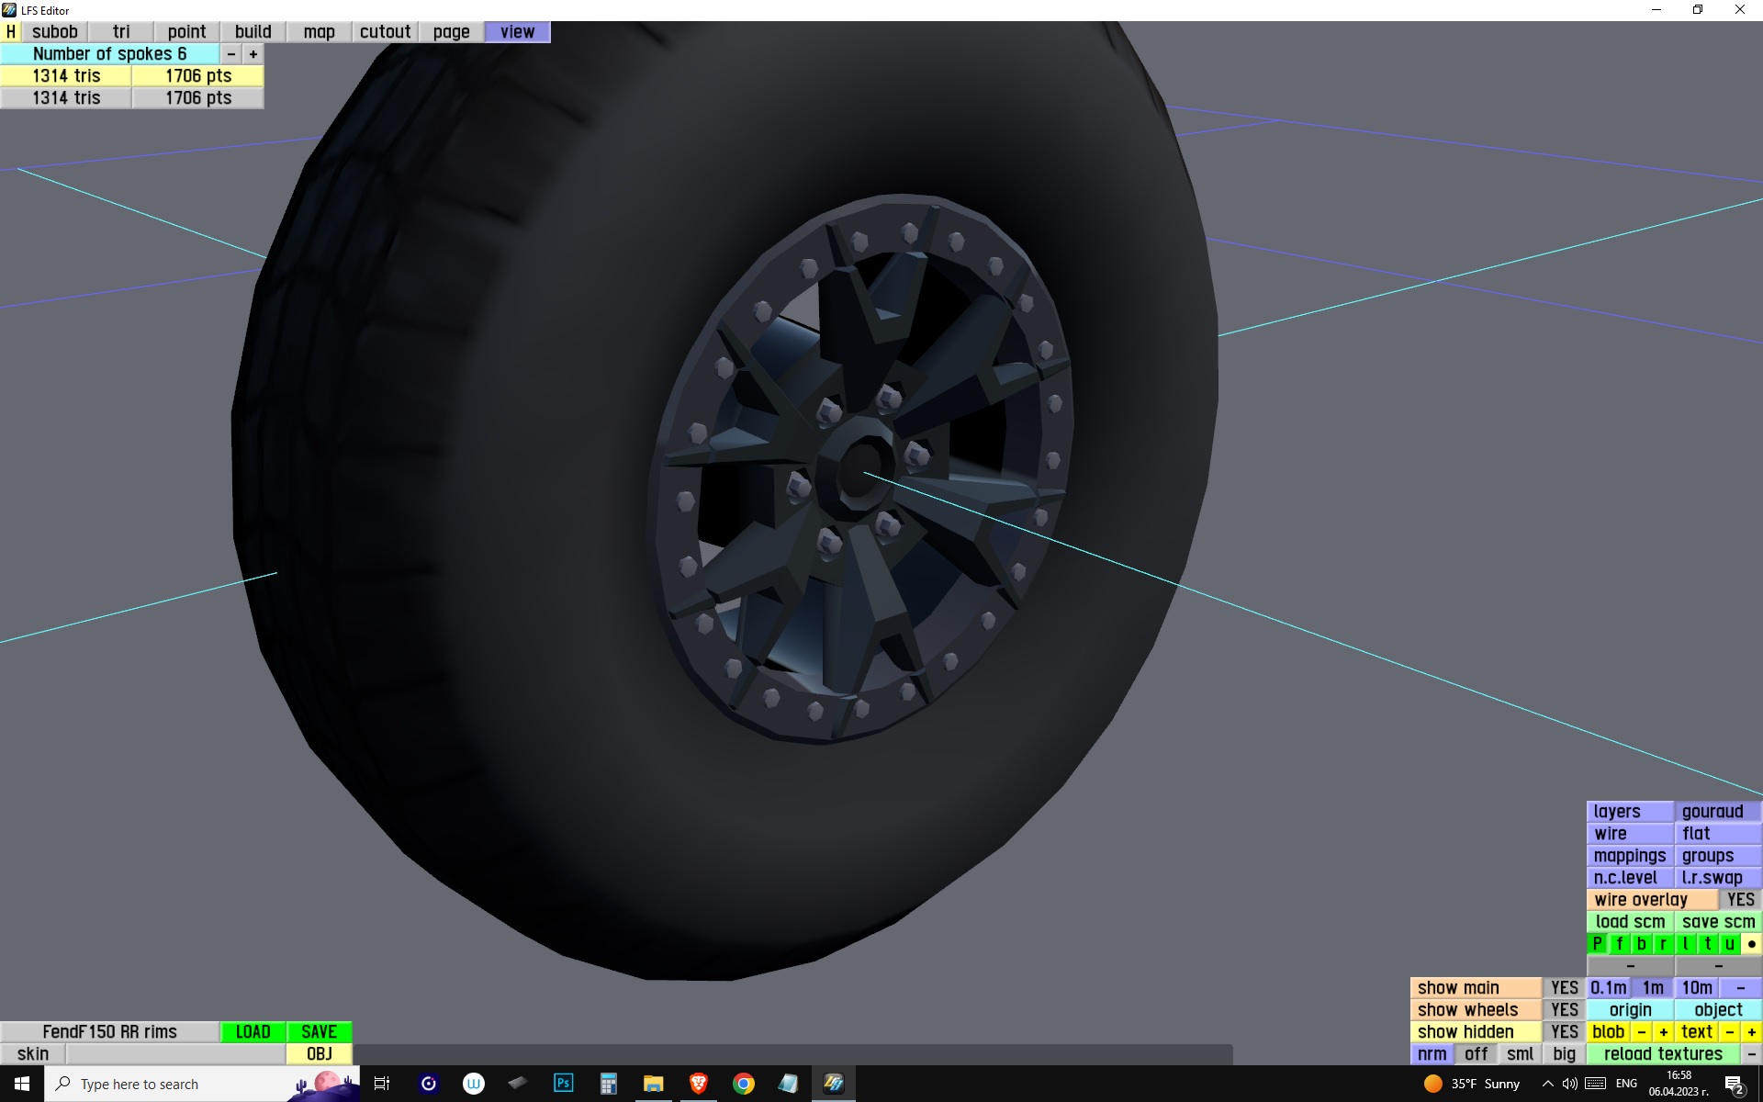Increase blob size with plus button

(x=1663, y=1032)
